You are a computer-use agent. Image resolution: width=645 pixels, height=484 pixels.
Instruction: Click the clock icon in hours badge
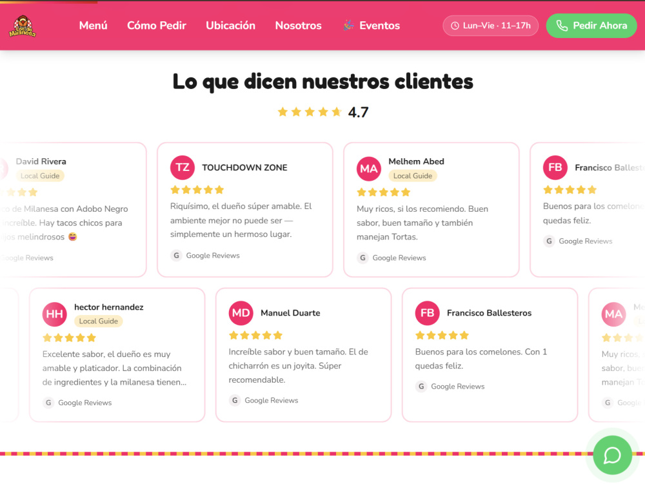(x=455, y=26)
